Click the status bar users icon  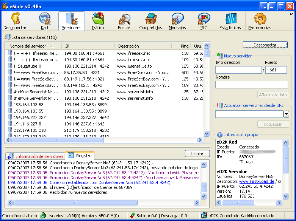tap(43, 216)
